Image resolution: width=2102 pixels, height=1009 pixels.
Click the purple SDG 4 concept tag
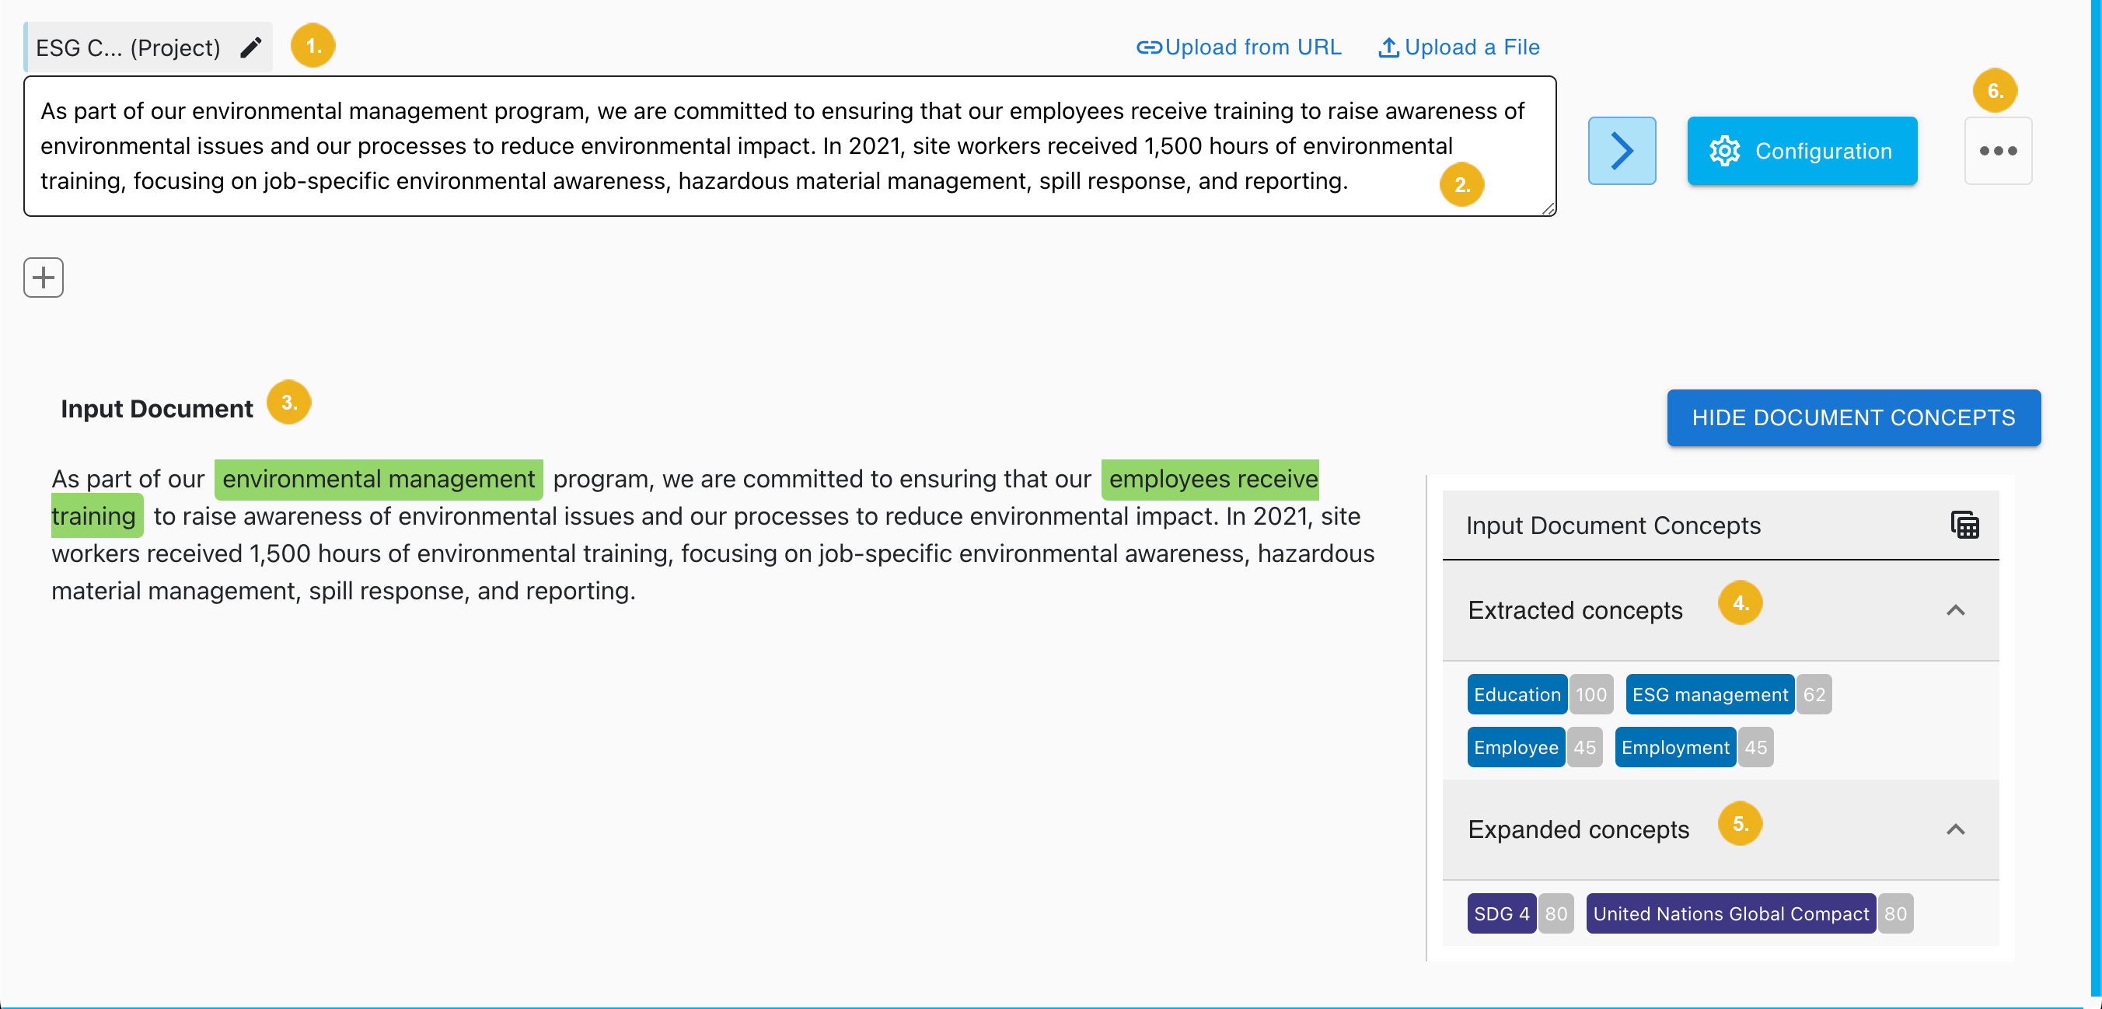click(1500, 913)
